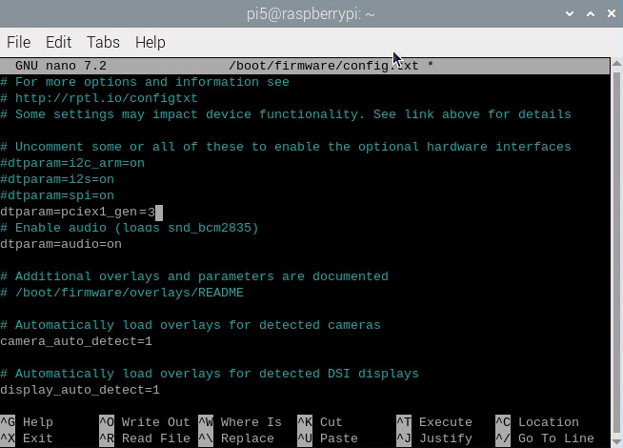
Task: Click the display_auto_detect=1 line
Action: click(80, 390)
